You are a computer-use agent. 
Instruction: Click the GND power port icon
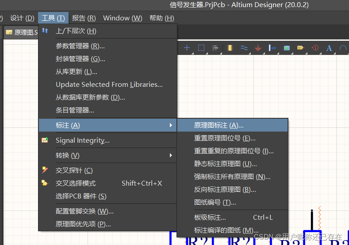(x=258, y=48)
